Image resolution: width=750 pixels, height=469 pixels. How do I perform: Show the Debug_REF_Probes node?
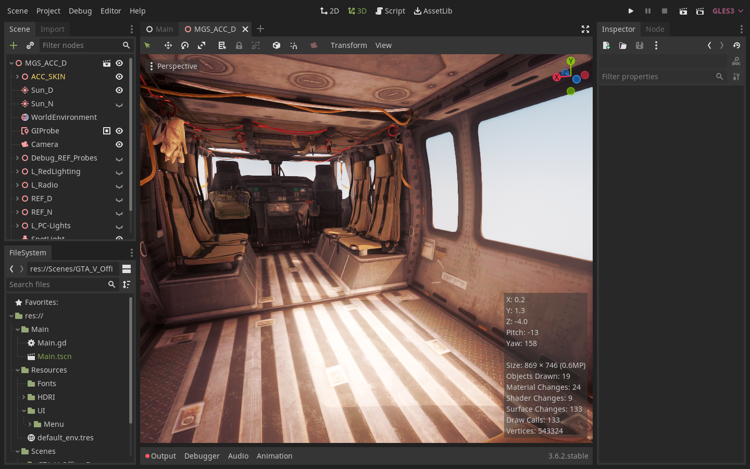pos(119,158)
